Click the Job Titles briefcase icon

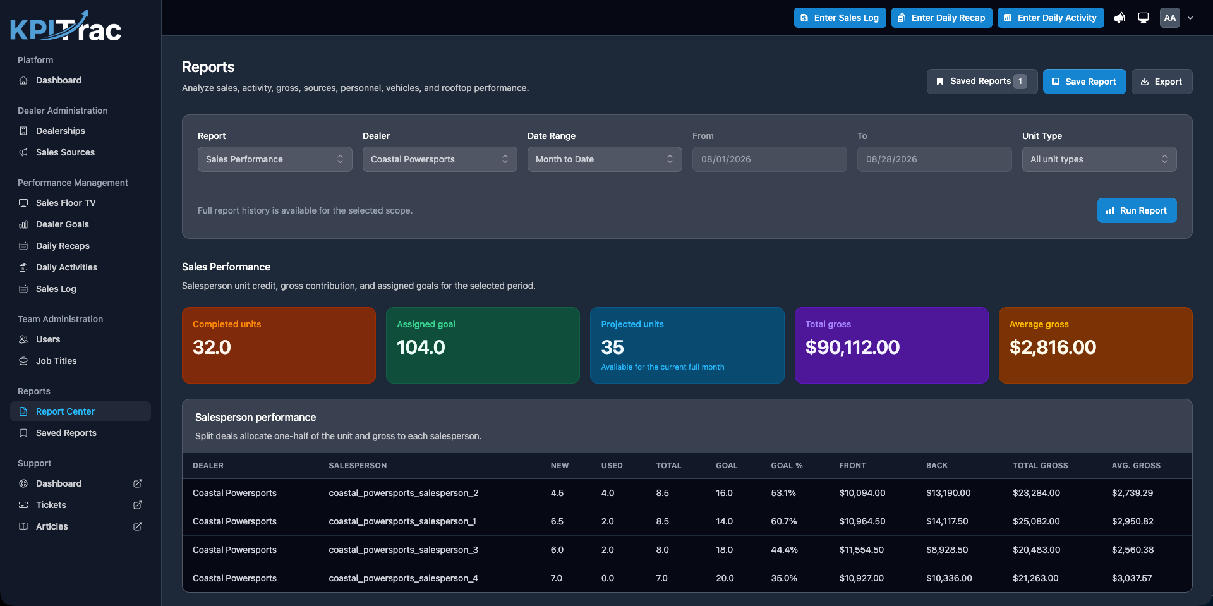[x=23, y=361]
